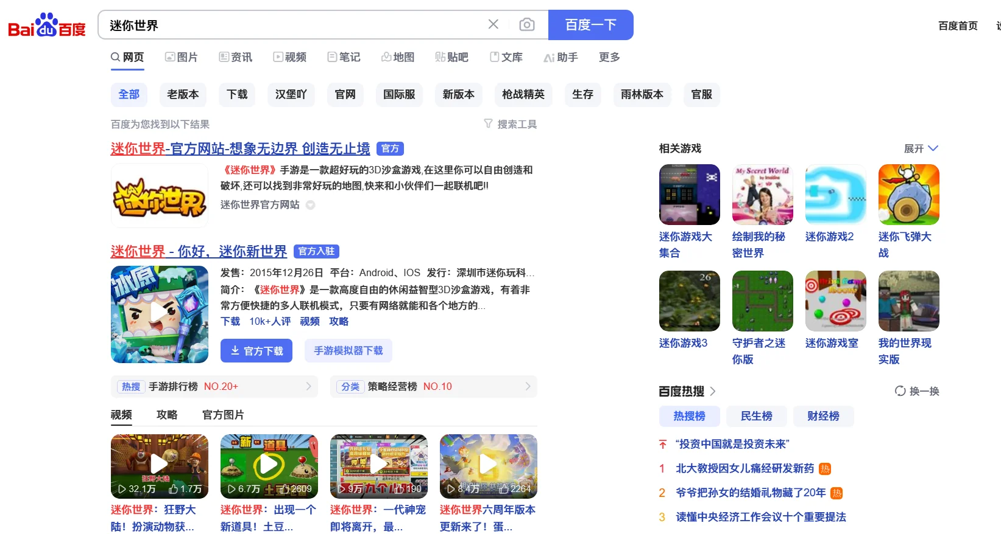
Task: Switch to 图片 tab
Action: (x=182, y=57)
